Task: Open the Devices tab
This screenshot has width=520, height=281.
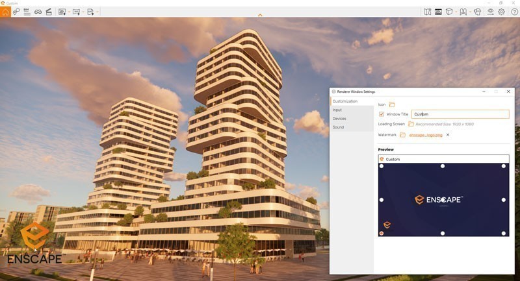Action: [339, 119]
